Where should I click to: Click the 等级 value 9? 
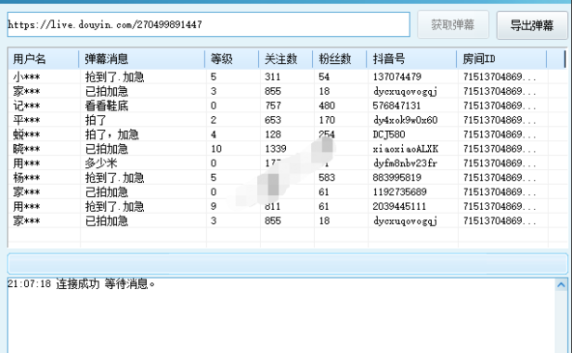214,206
